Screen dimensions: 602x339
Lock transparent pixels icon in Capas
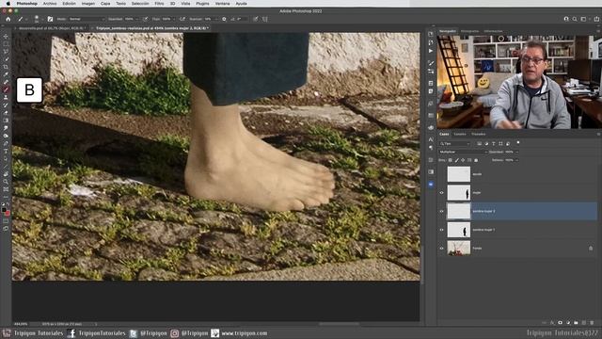click(451, 160)
